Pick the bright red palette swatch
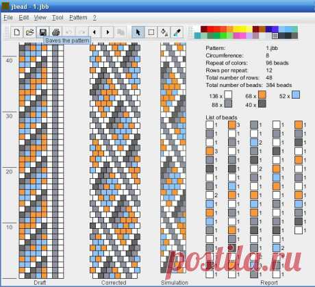 pos(210,29)
